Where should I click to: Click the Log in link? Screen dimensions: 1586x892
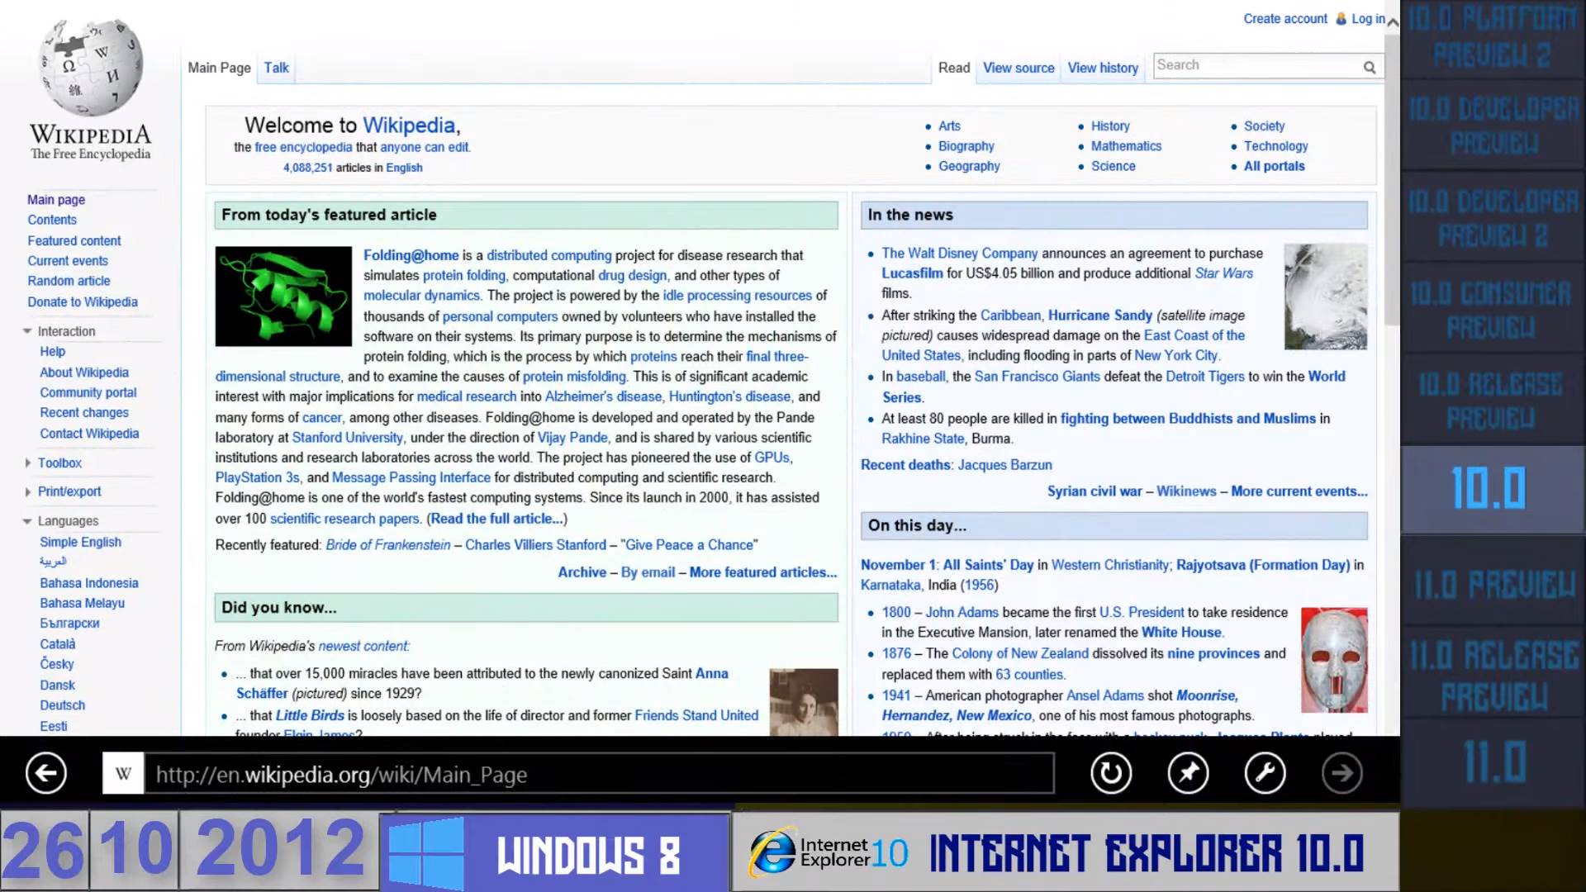[x=1367, y=18]
